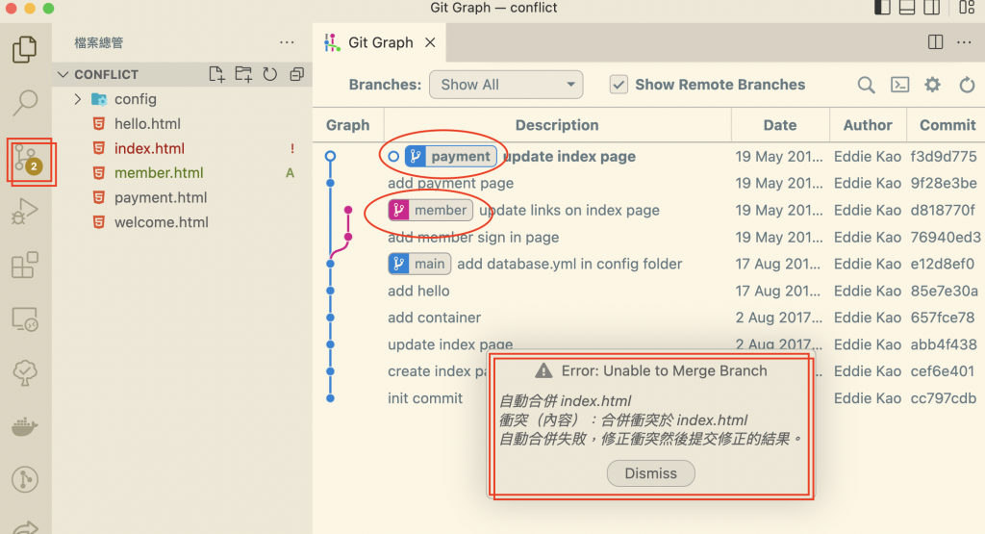This screenshot has width=985, height=534.
Task: Click the Date column header
Action: click(780, 125)
